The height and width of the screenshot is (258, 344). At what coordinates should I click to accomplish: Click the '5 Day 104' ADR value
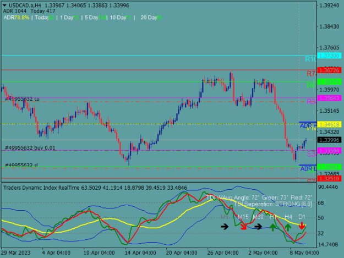pos(95,18)
